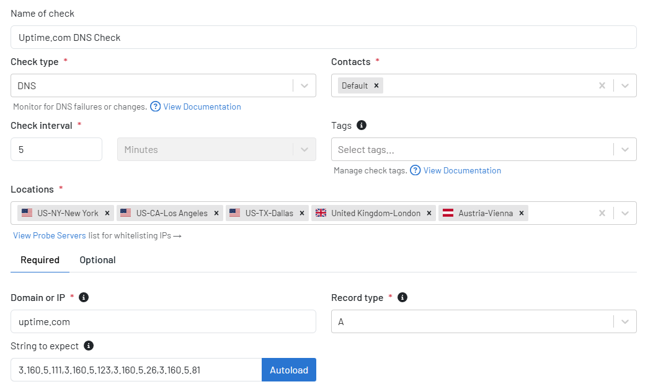Click the US flag on Dallas tag

235,213
